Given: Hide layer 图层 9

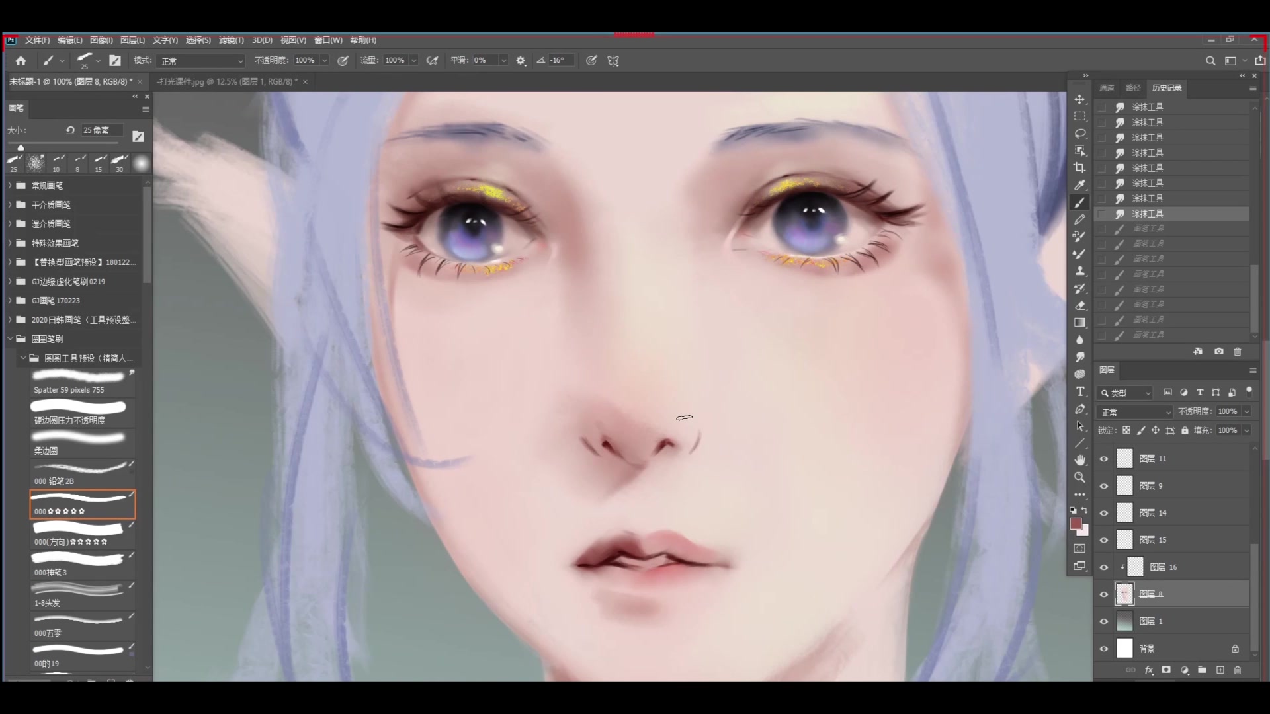Looking at the screenshot, I should tap(1103, 486).
